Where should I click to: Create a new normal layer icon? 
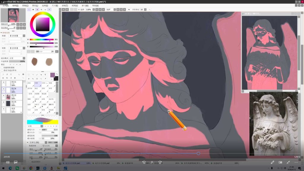(3, 75)
